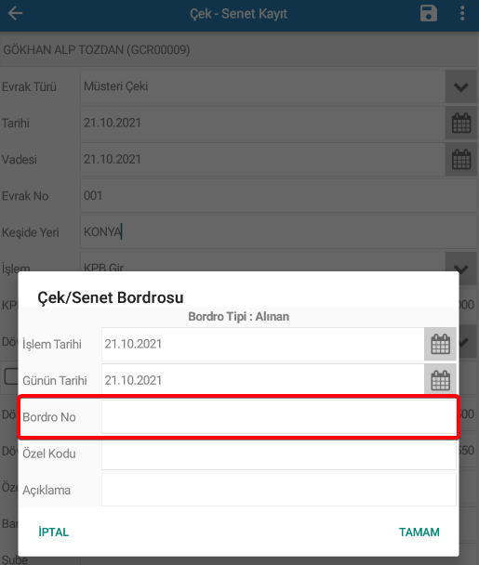Click the İPTAL button
The image size is (479, 565).
point(53,532)
